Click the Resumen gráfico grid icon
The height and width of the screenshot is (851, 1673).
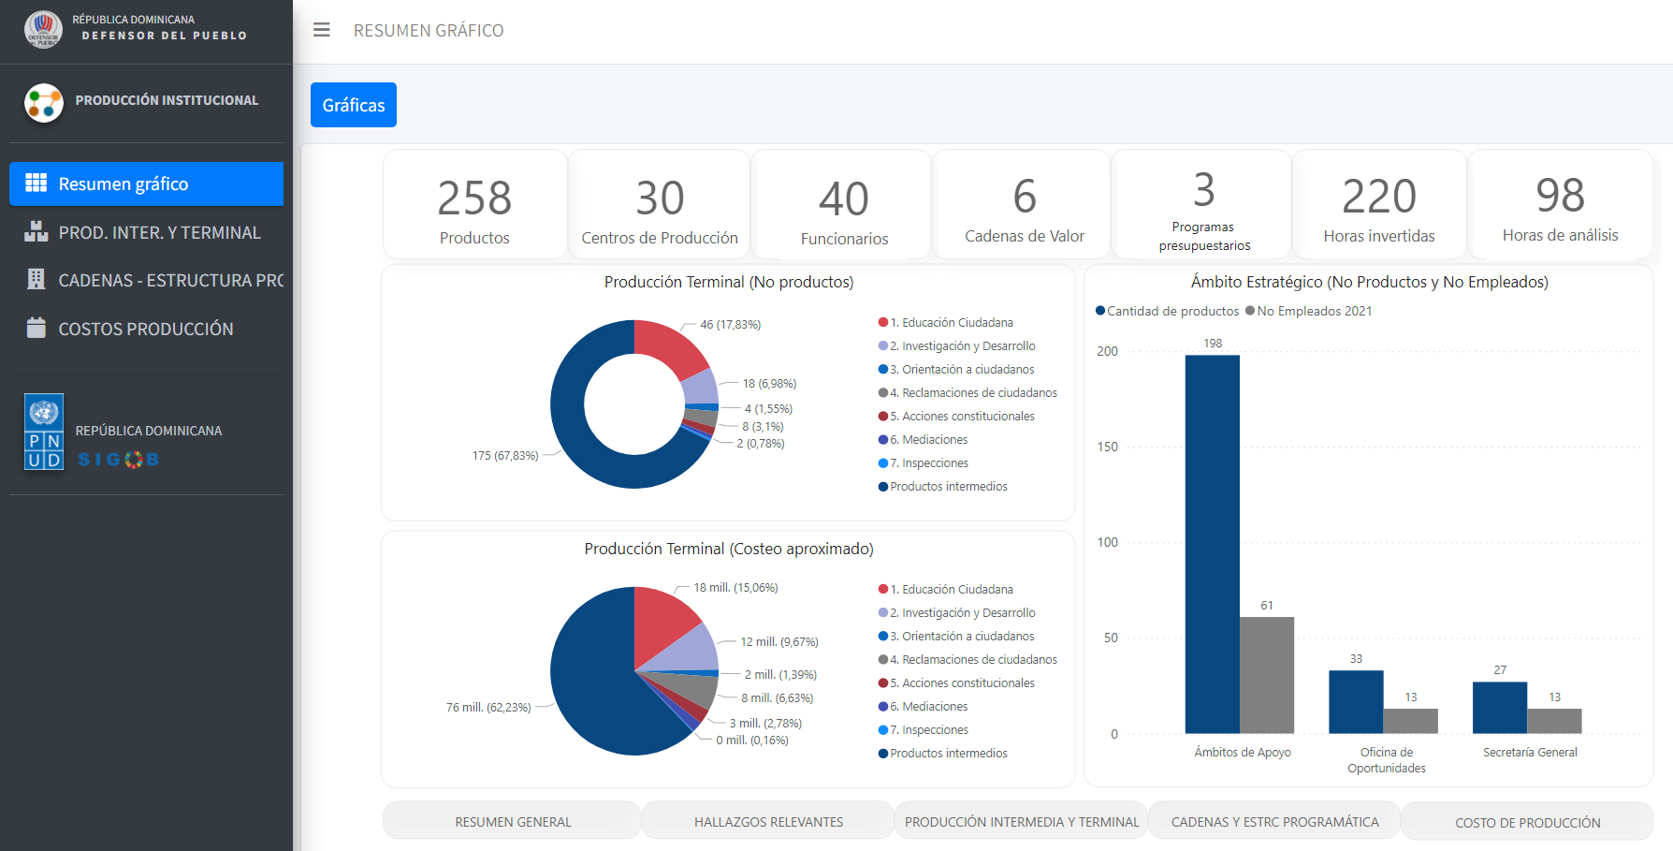[x=36, y=183]
